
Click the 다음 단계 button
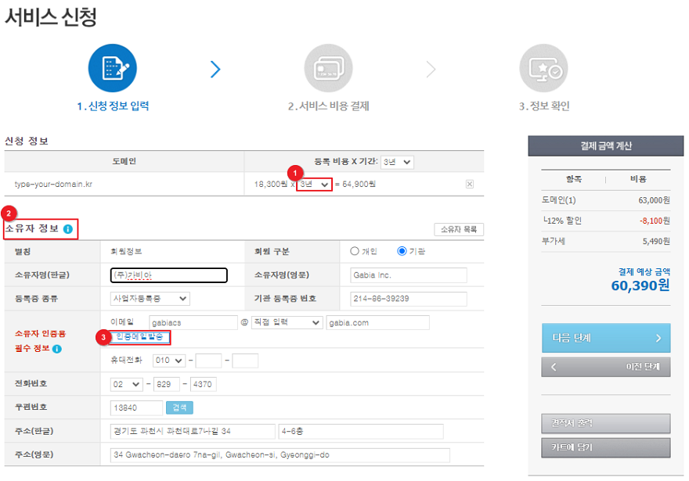pyautogui.click(x=605, y=338)
